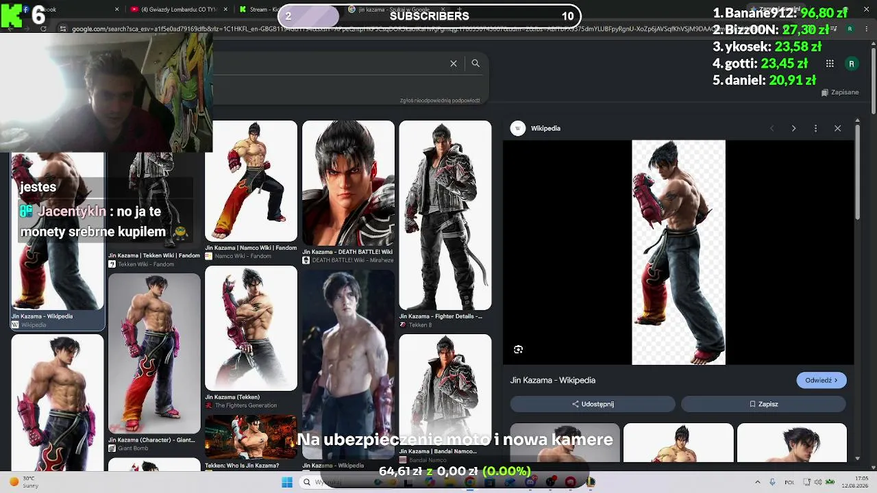The width and height of the screenshot is (877, 493).
Task: Show hidden system tray icons
Action: 757,482
